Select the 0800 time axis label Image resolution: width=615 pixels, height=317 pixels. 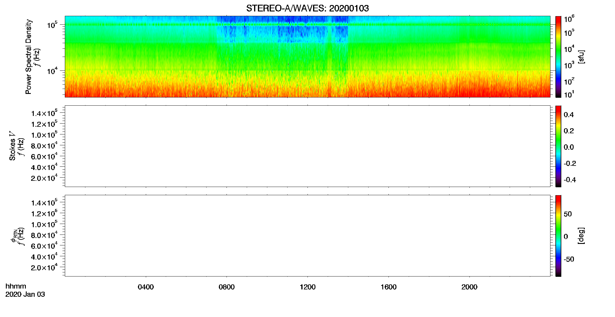pos(227,287)
